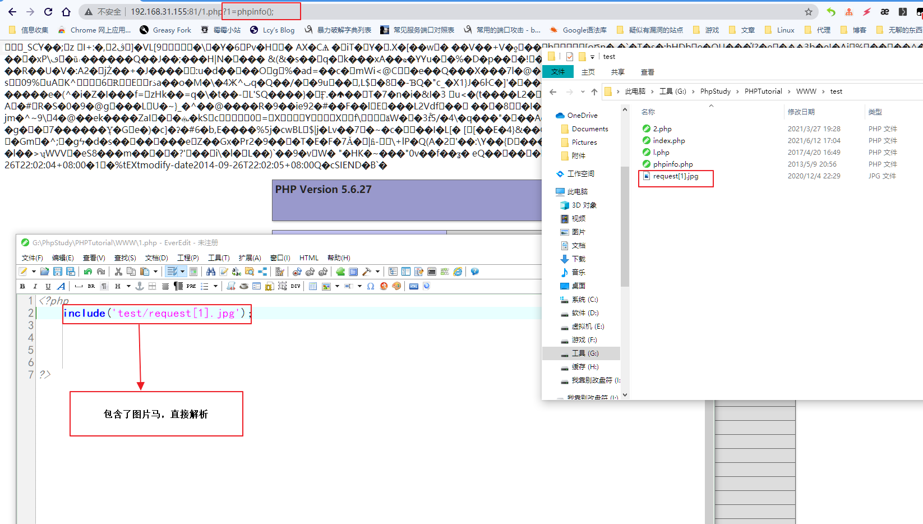Image resolution: width=923 pixels, height=524 pixels.
Task: Click the Omega special character icon
Action: click(x=371, y=286)
